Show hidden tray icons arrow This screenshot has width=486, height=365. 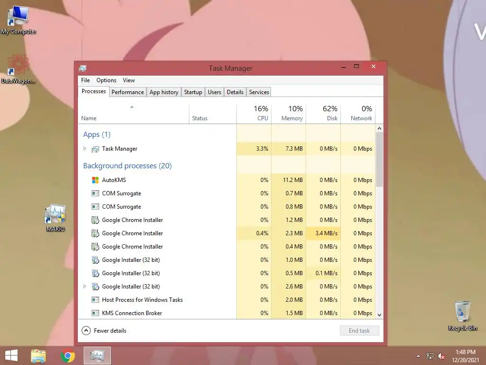pyautogui.click(x=419, y=356)
